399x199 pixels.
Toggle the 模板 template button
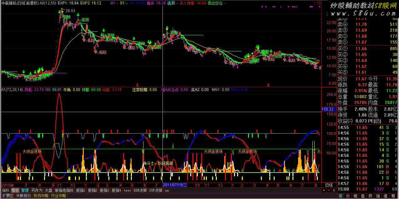point(15,190)
